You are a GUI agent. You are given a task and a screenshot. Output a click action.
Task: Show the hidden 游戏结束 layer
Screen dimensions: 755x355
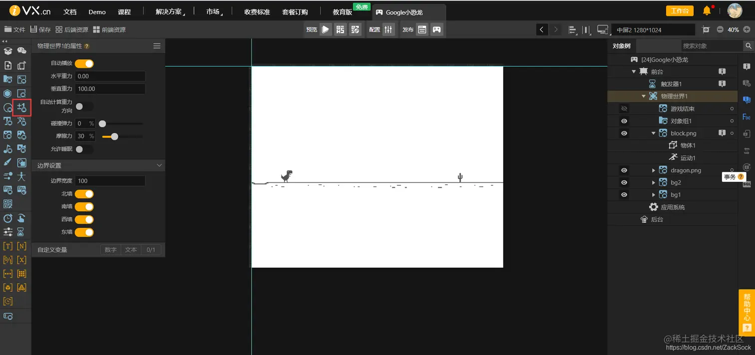(624, 108)
